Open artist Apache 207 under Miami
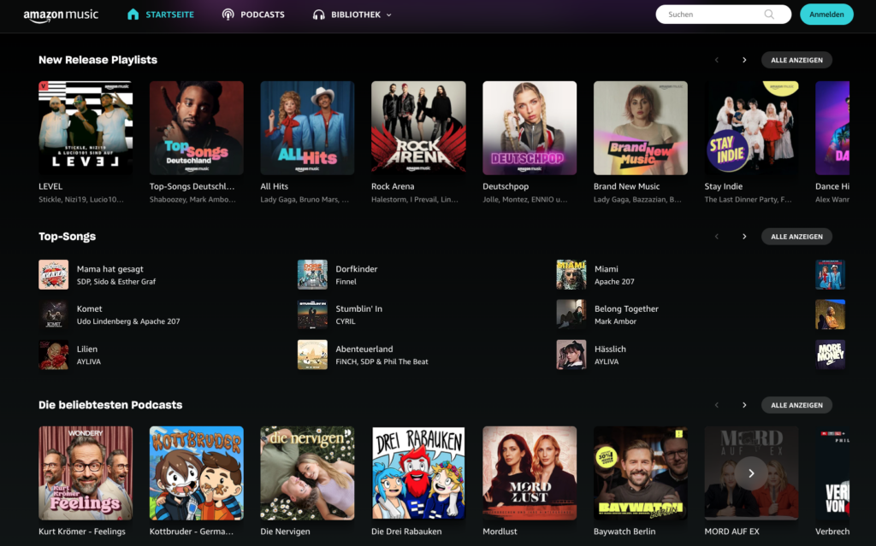The image size is (876, 546). [x=614, y=282]
